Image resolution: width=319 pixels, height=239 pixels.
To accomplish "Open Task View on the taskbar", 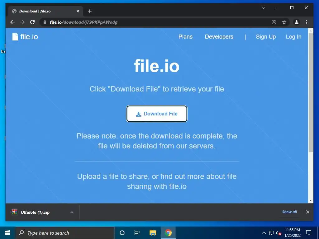I will [137, 233].
